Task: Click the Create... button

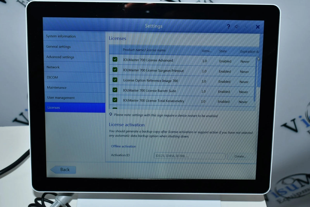Action: (240, 156)
